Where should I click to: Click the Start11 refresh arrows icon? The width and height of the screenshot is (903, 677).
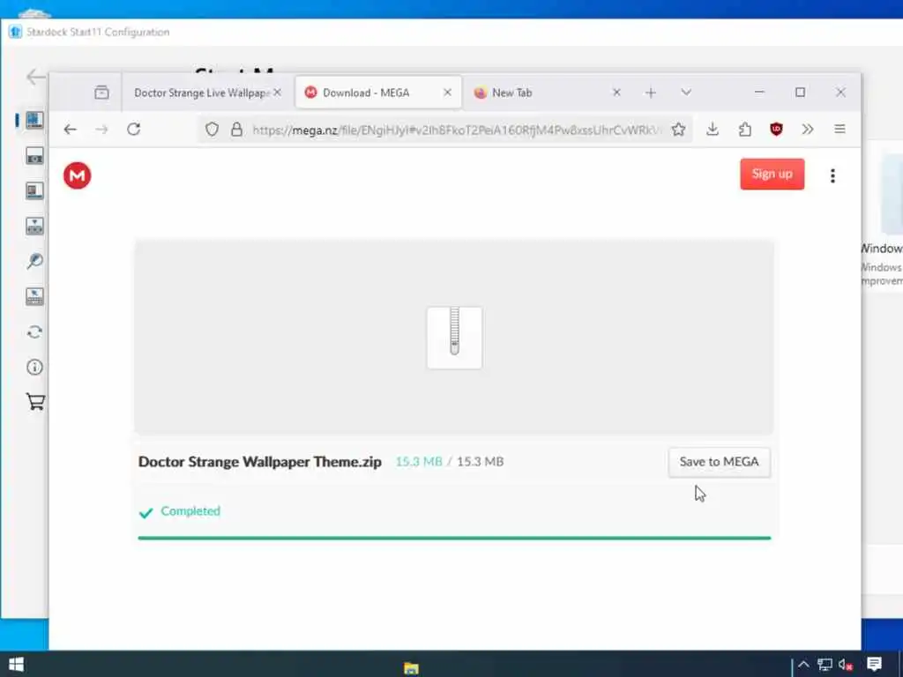point(34,332)
